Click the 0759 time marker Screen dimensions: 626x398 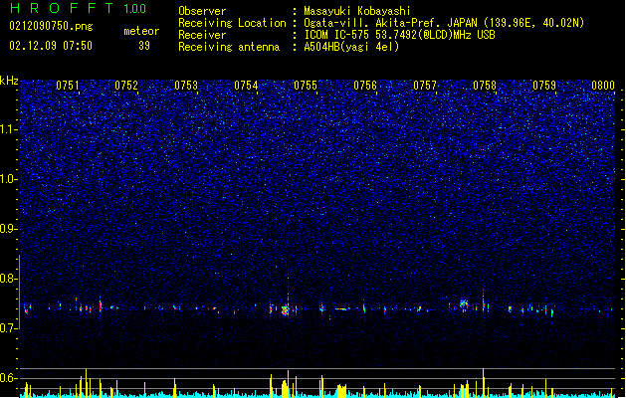point(544,86)
